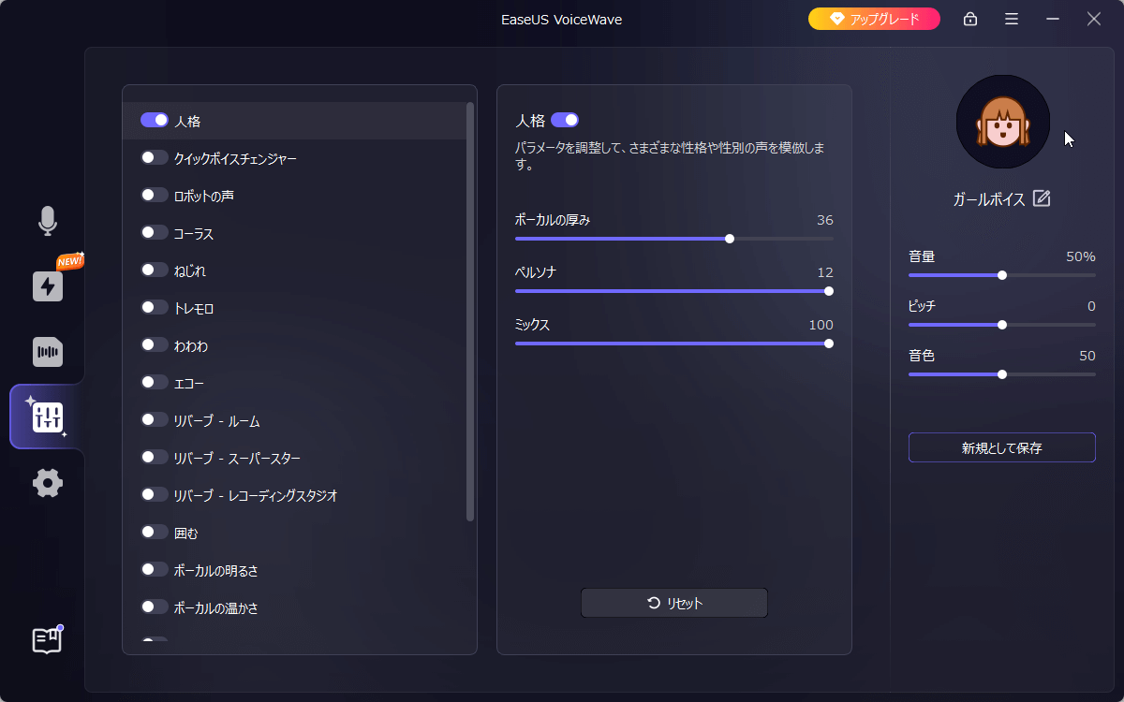Open the hamburger menu

pos(1012,19)
